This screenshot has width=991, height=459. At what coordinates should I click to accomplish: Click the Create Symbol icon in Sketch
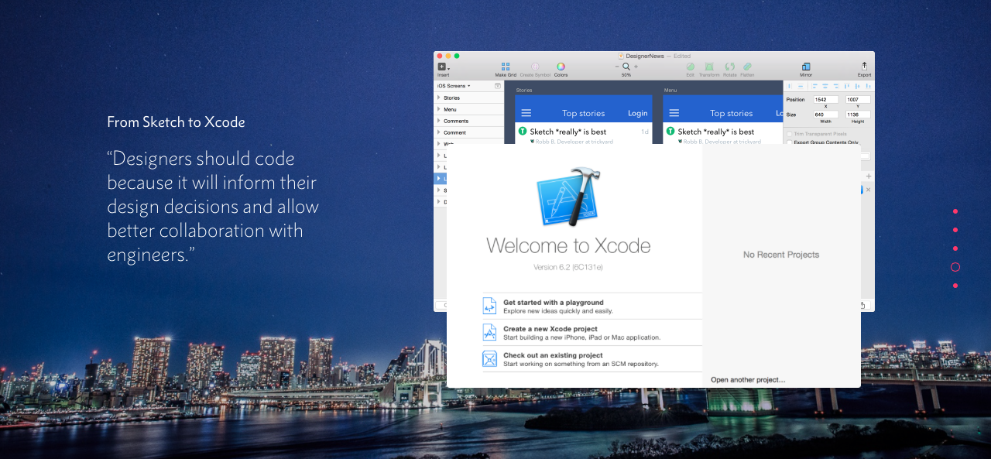[535, 67]
